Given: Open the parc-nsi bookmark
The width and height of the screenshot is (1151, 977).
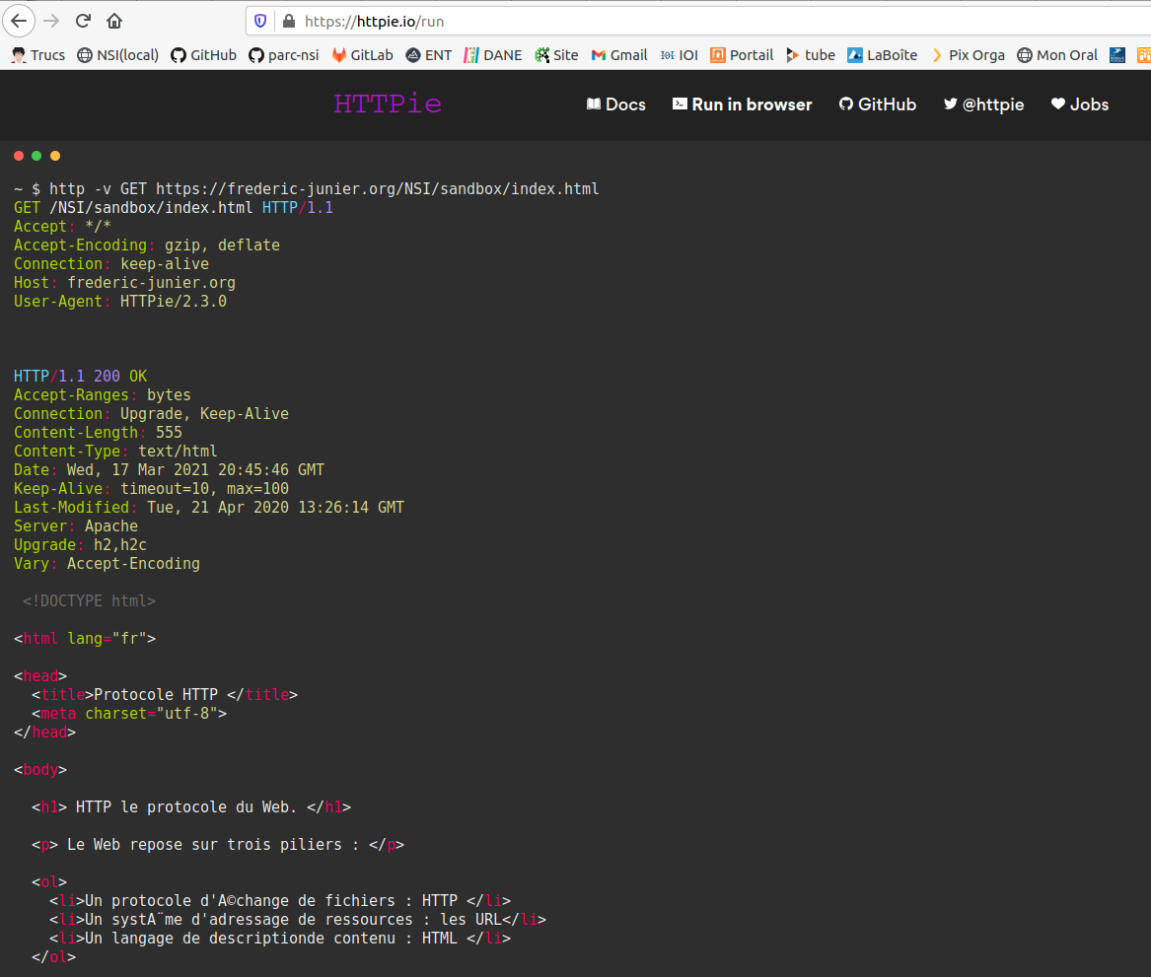Looking at the screenshot, I should pyautogui.click(x=284, y=55).
